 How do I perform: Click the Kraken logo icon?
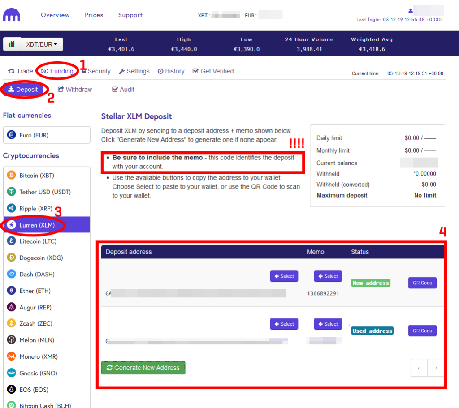click(x=12, y=15)
